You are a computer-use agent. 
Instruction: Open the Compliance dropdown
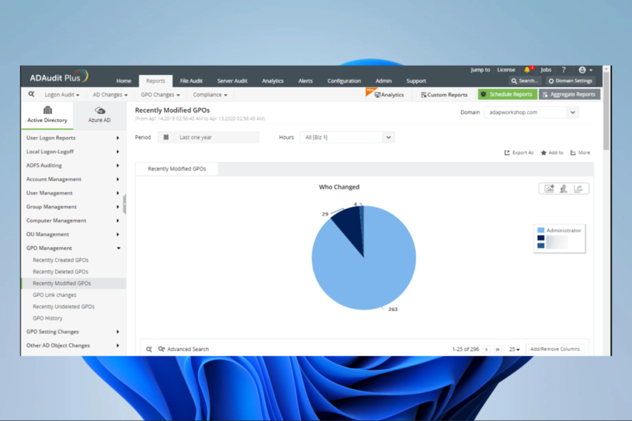210,95
